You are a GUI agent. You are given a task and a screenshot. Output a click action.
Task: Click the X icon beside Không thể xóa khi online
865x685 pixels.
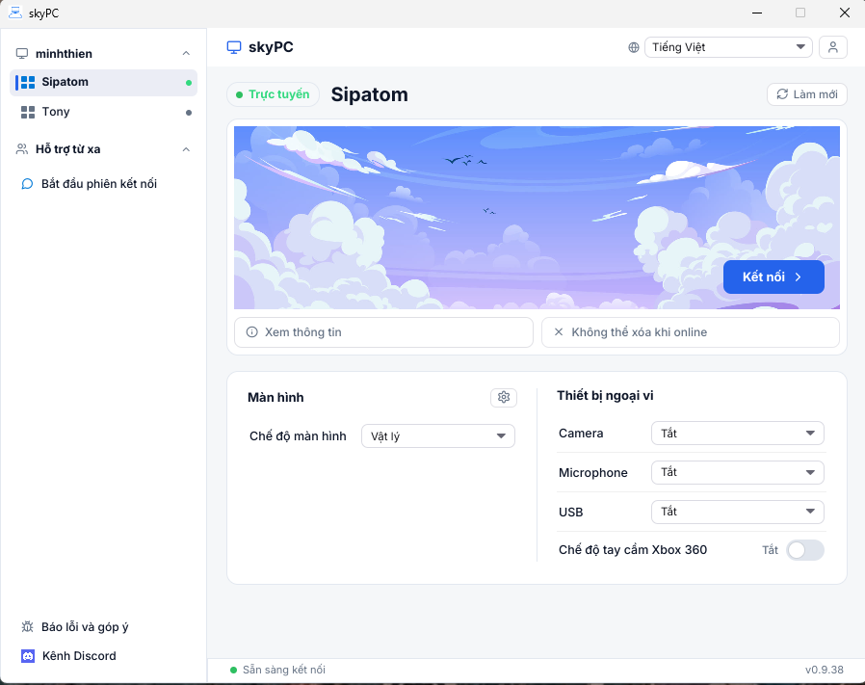click(x=559, y=332)
